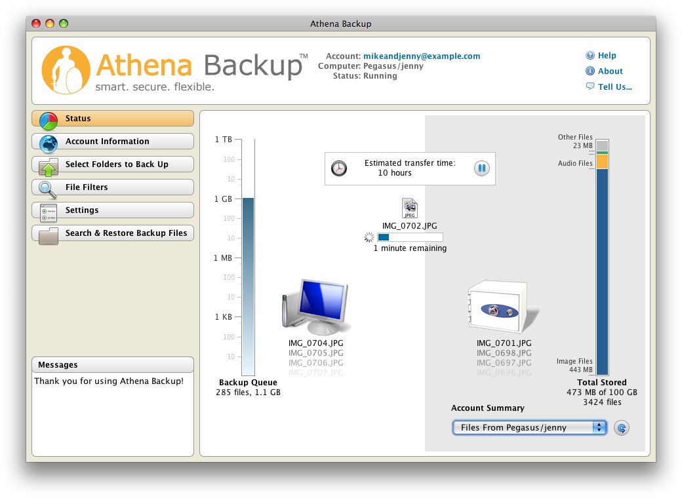This screenshot has height=498, width=682.
Task: Click the 'Image Files 443 MB' label
Action: (574, 366)
